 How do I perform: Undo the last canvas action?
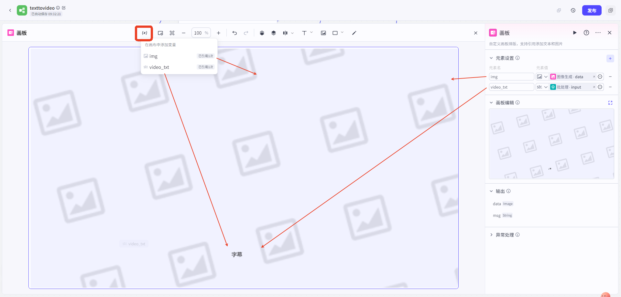(x=234, y=33)
